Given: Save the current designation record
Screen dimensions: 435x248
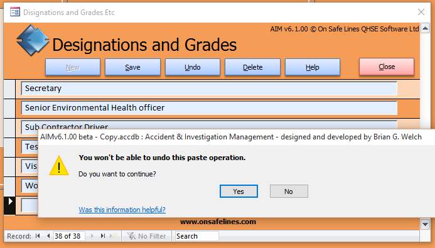Looking at the screenshot, I should click(132, 67).
